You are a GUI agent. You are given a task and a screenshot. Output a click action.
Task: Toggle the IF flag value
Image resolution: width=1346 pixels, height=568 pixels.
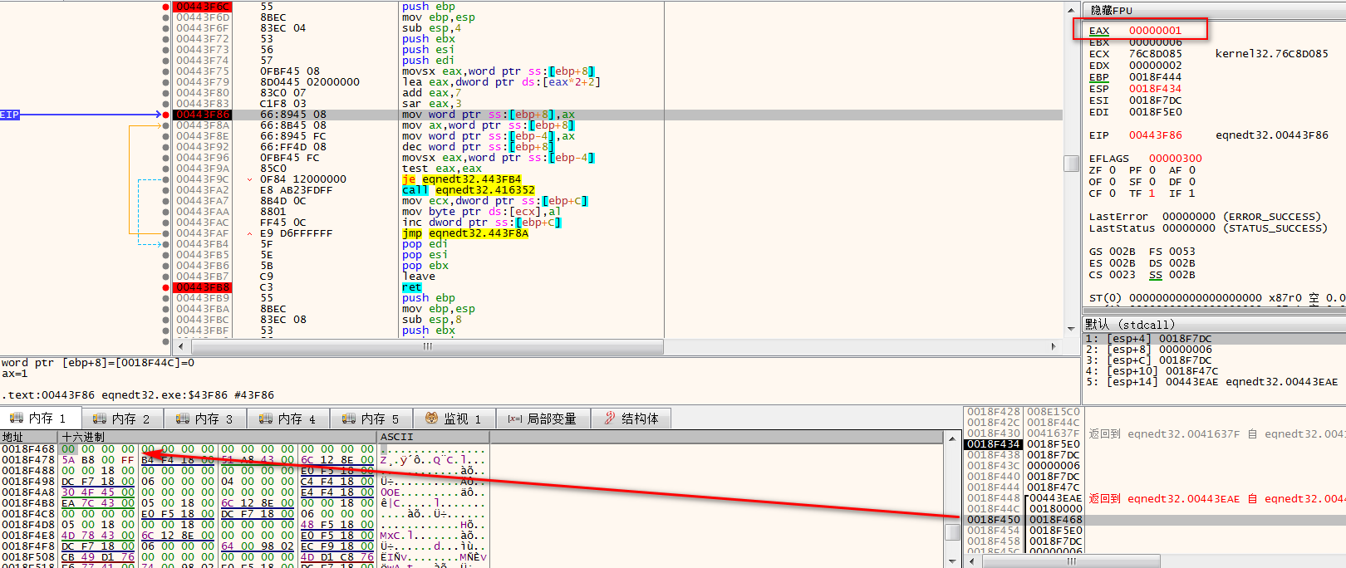[1191, 193]
